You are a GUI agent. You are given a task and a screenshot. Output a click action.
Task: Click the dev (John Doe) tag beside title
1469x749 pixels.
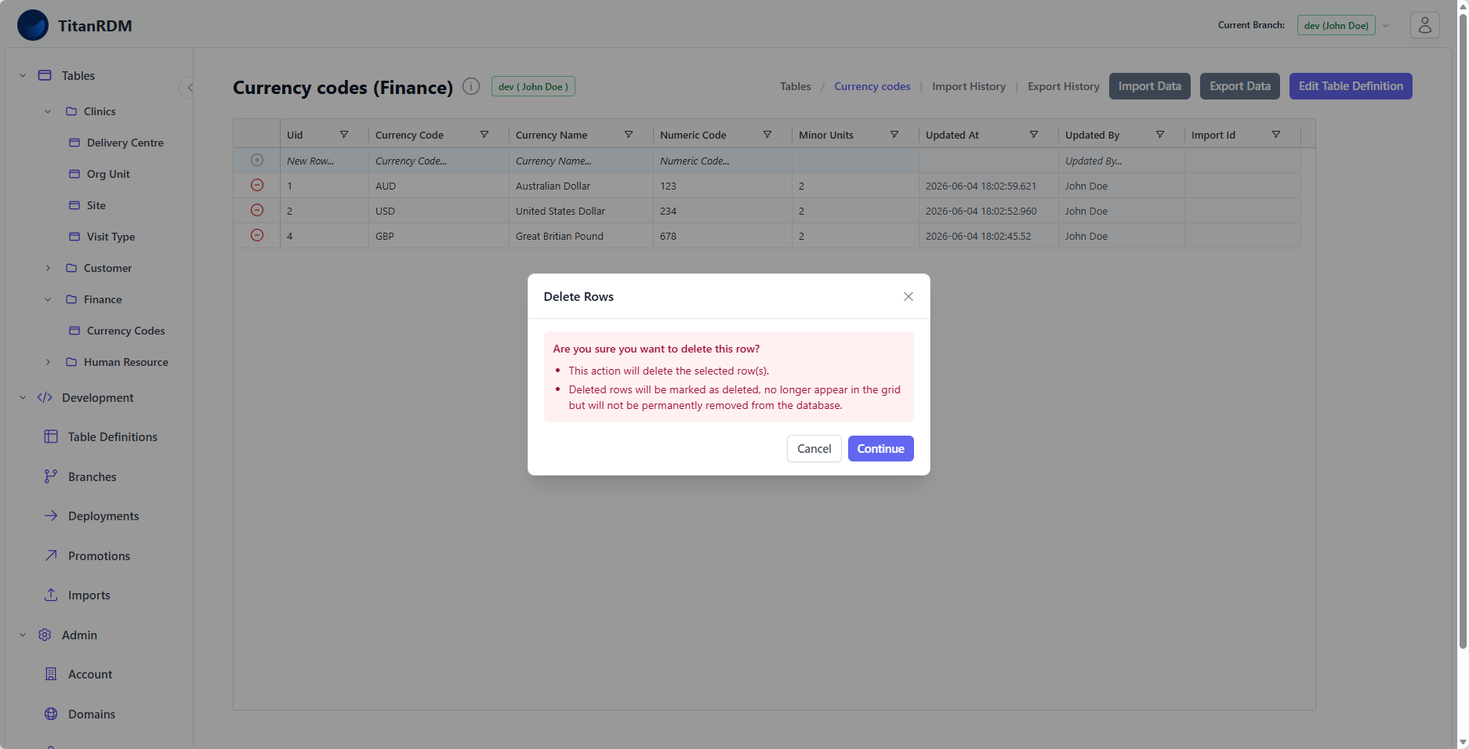click(533, 86)
